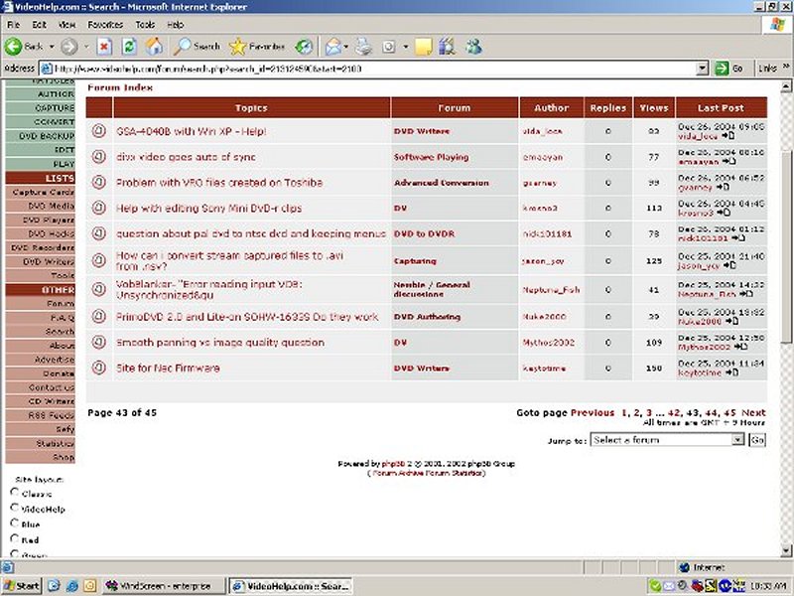Click the Print icon in toolbar
Image resolution: width=794 pixels, height=596 pixels.
pyautogui.click(x=363, y=47)
